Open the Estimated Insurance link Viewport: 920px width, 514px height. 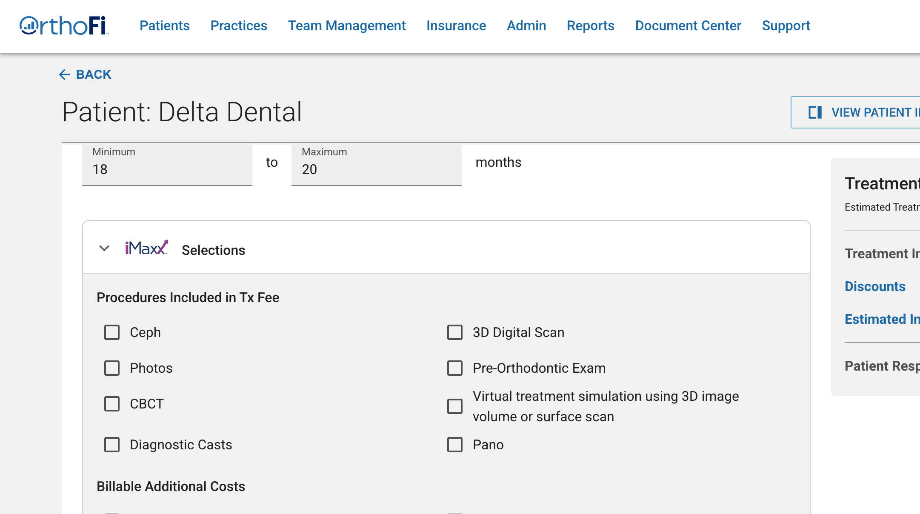click(882, 319)
